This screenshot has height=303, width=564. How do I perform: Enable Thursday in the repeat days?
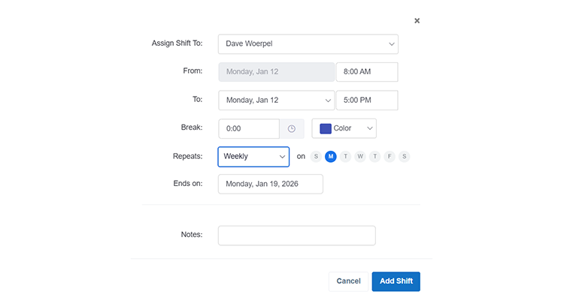point(374,157)
